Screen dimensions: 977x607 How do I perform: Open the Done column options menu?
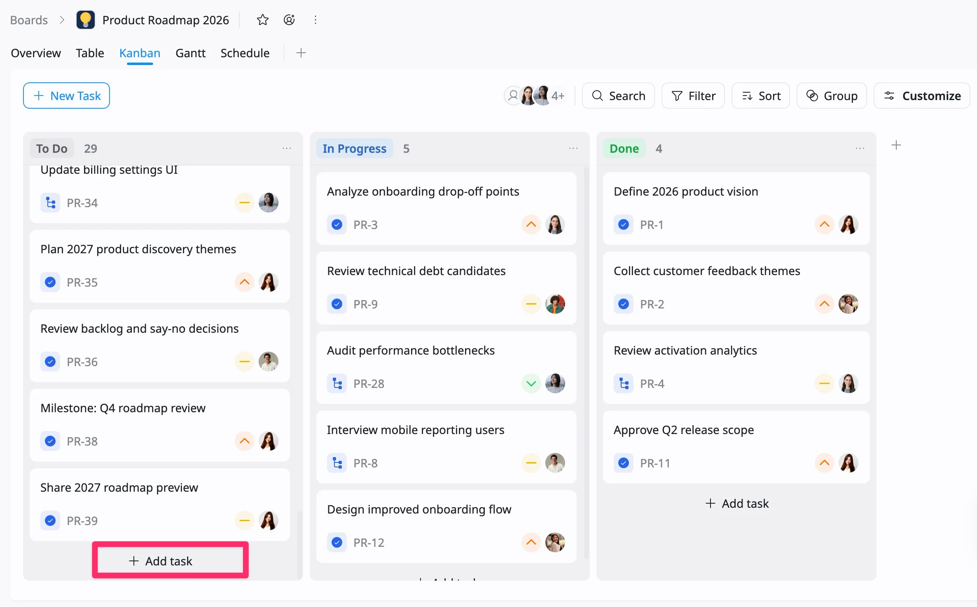click(x=860, y=148)
